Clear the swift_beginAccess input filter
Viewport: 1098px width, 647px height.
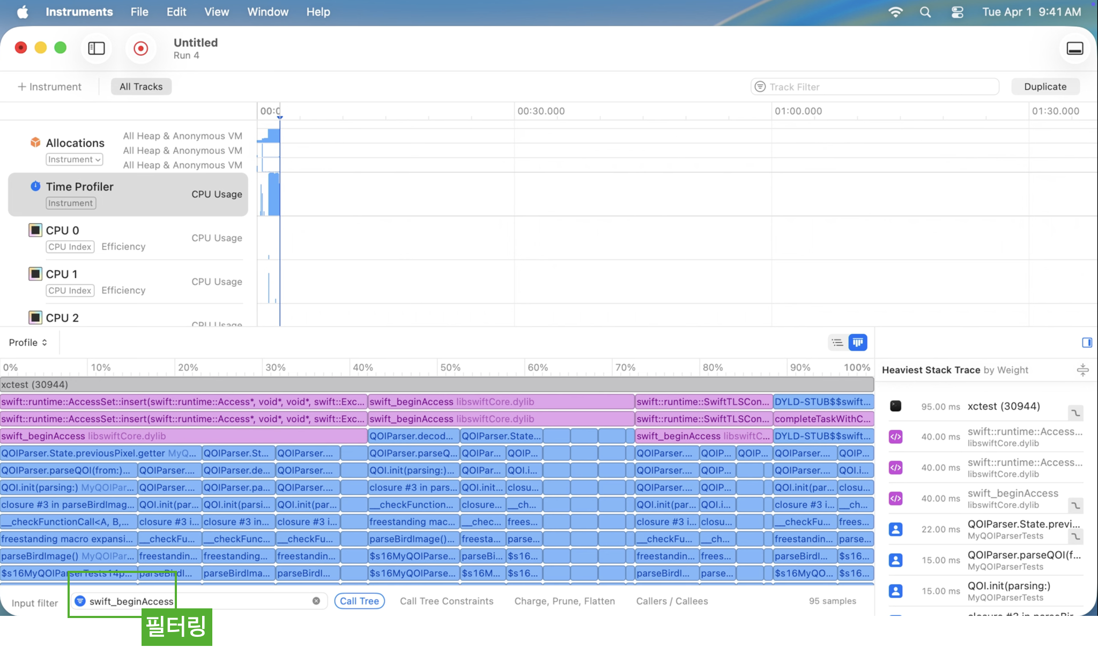[316, 601]
